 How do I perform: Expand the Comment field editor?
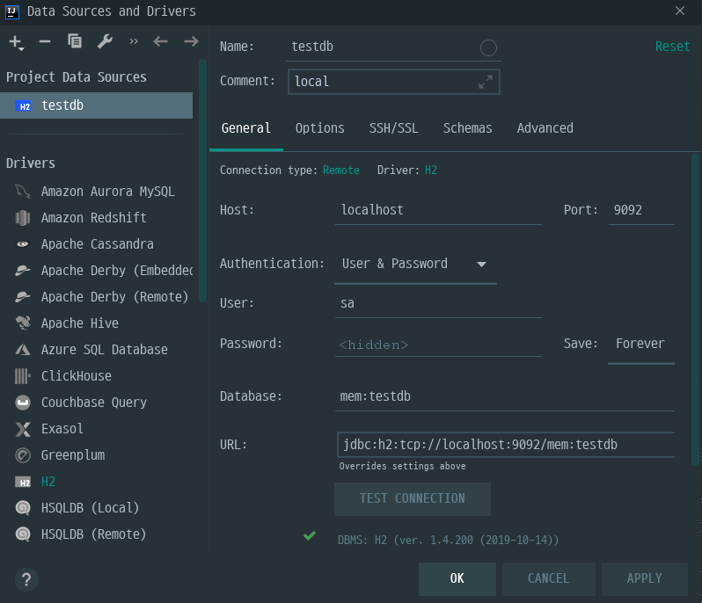coord(486,82)
